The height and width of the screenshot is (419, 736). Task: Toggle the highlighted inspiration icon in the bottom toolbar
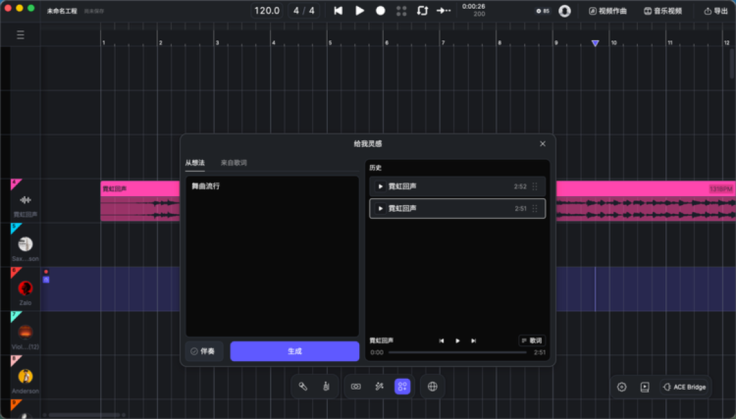pos(402,386)
